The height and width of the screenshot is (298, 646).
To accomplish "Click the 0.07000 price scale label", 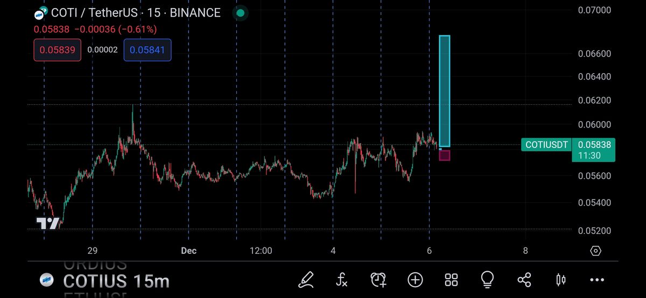I will [x=594, y=10].
